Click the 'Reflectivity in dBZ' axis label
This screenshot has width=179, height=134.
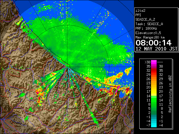click(170, 94)
